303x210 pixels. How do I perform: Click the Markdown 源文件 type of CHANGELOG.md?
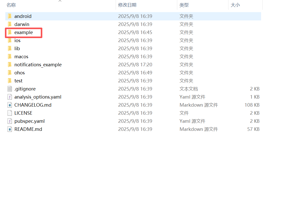[199, 105]
